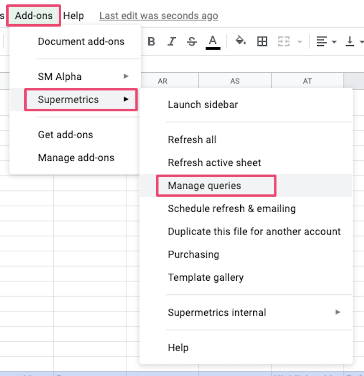Viewport: 364px width, 376px height.
Task: Toggle italic formatting in toolbar
Action: [171, 41]
